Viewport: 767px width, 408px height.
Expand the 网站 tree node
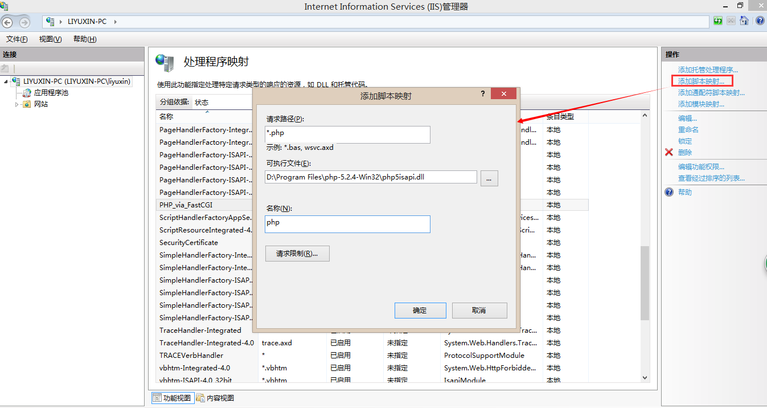17,104
